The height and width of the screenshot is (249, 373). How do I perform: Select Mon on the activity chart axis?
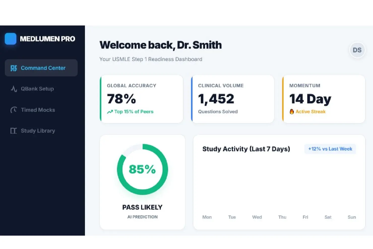pyautogui.click(x=207, y=217)
